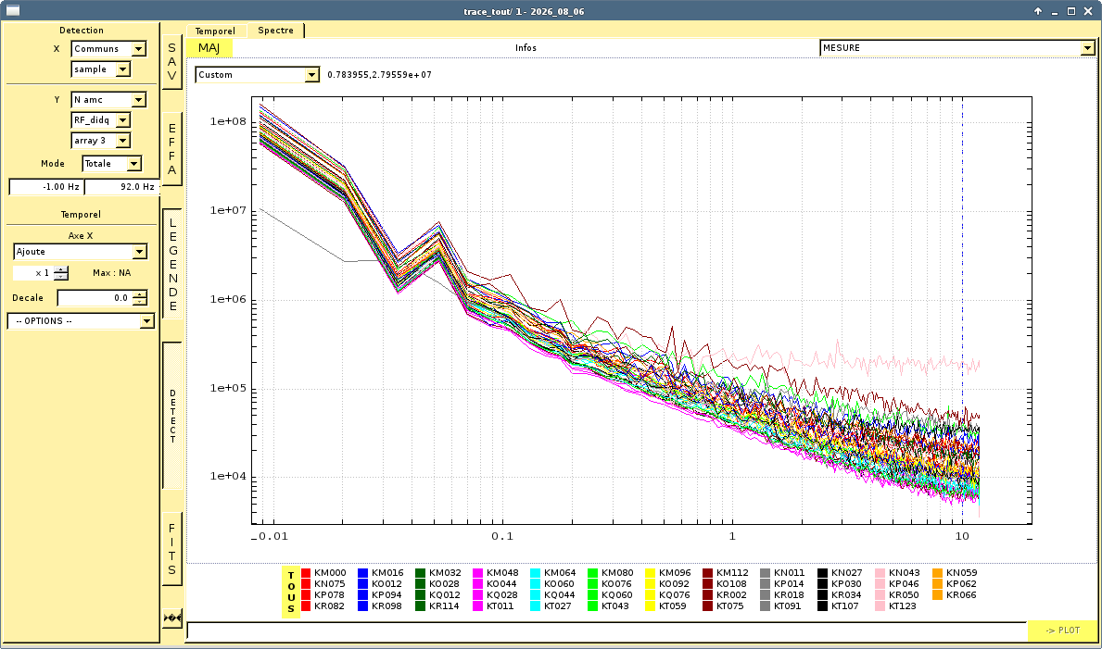The height and width of the screenshot is (649, 1102).
Task: Click the yellow MAJ button
Action: (209, 48)
